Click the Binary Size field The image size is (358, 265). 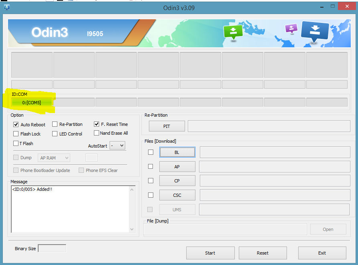[52, 248]
